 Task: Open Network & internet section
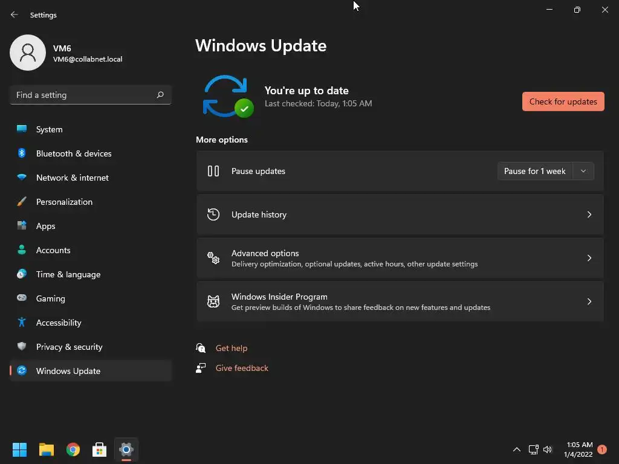91,177
